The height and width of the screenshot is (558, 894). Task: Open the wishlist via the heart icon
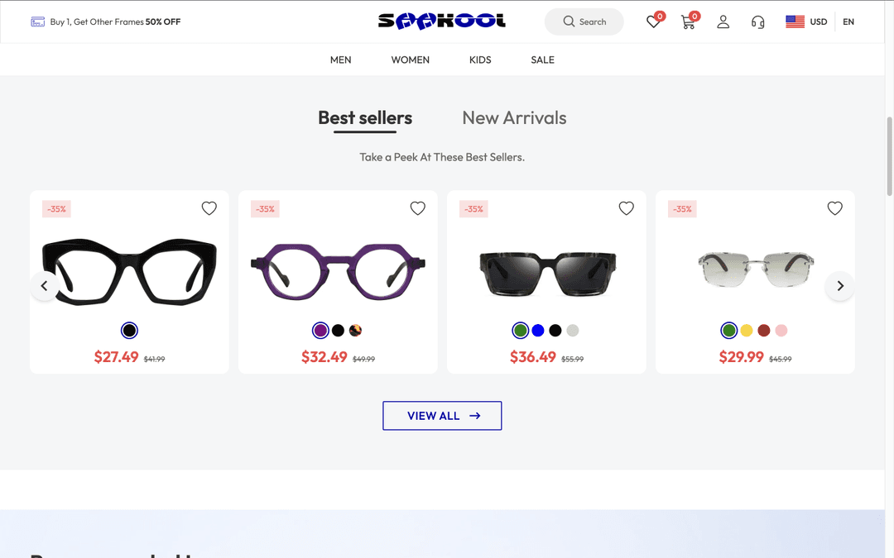tap(653, 22)
